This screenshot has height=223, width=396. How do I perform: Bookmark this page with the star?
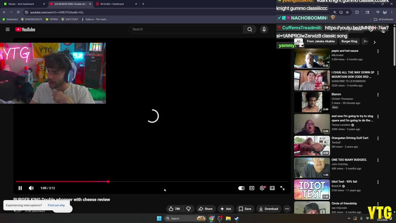pos(347,12)
